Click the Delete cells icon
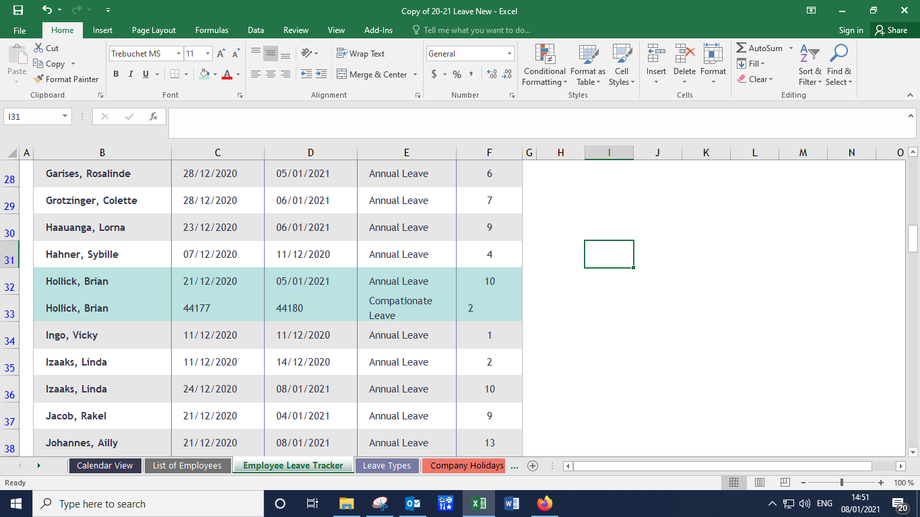This screenshot has height=517, width=920. (x=685, y=55)
